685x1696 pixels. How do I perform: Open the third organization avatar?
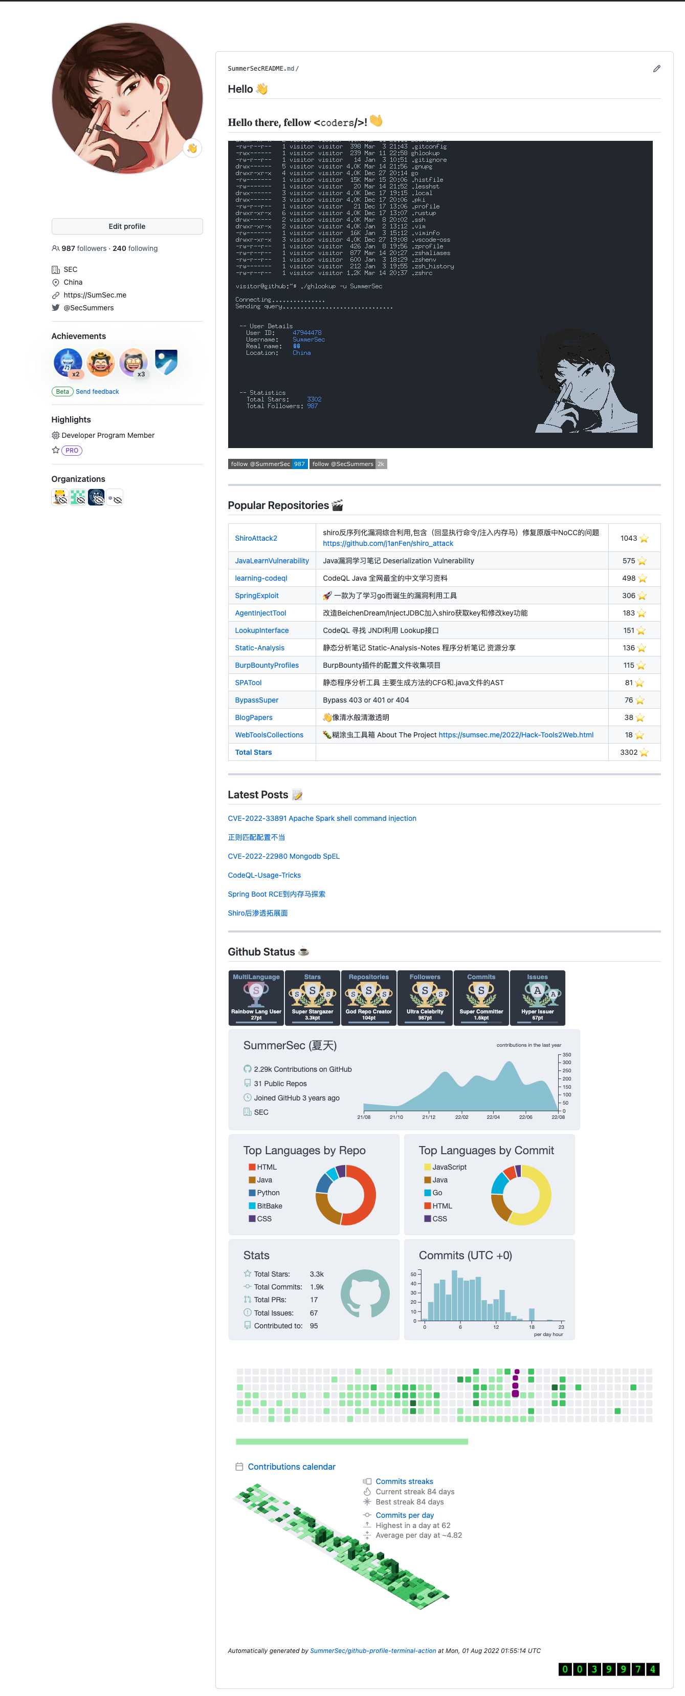point(96,498)
